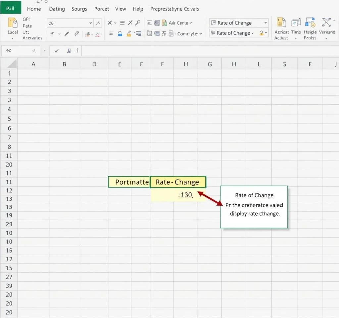Screen dimensions: 339x318
Task: Click the small chart icon beside the eraser
Action: (87, 34)
